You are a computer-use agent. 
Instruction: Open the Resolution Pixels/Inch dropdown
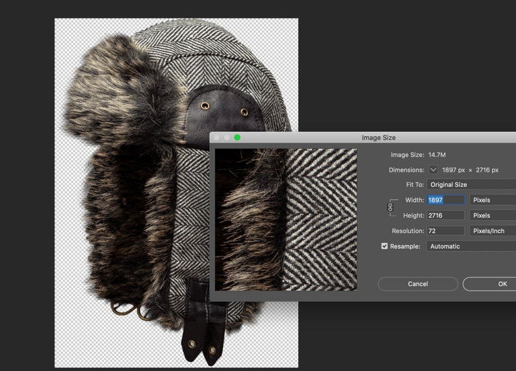493,231
